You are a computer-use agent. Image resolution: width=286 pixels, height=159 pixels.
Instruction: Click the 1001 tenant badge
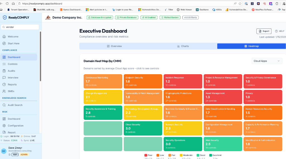[15, 155]
